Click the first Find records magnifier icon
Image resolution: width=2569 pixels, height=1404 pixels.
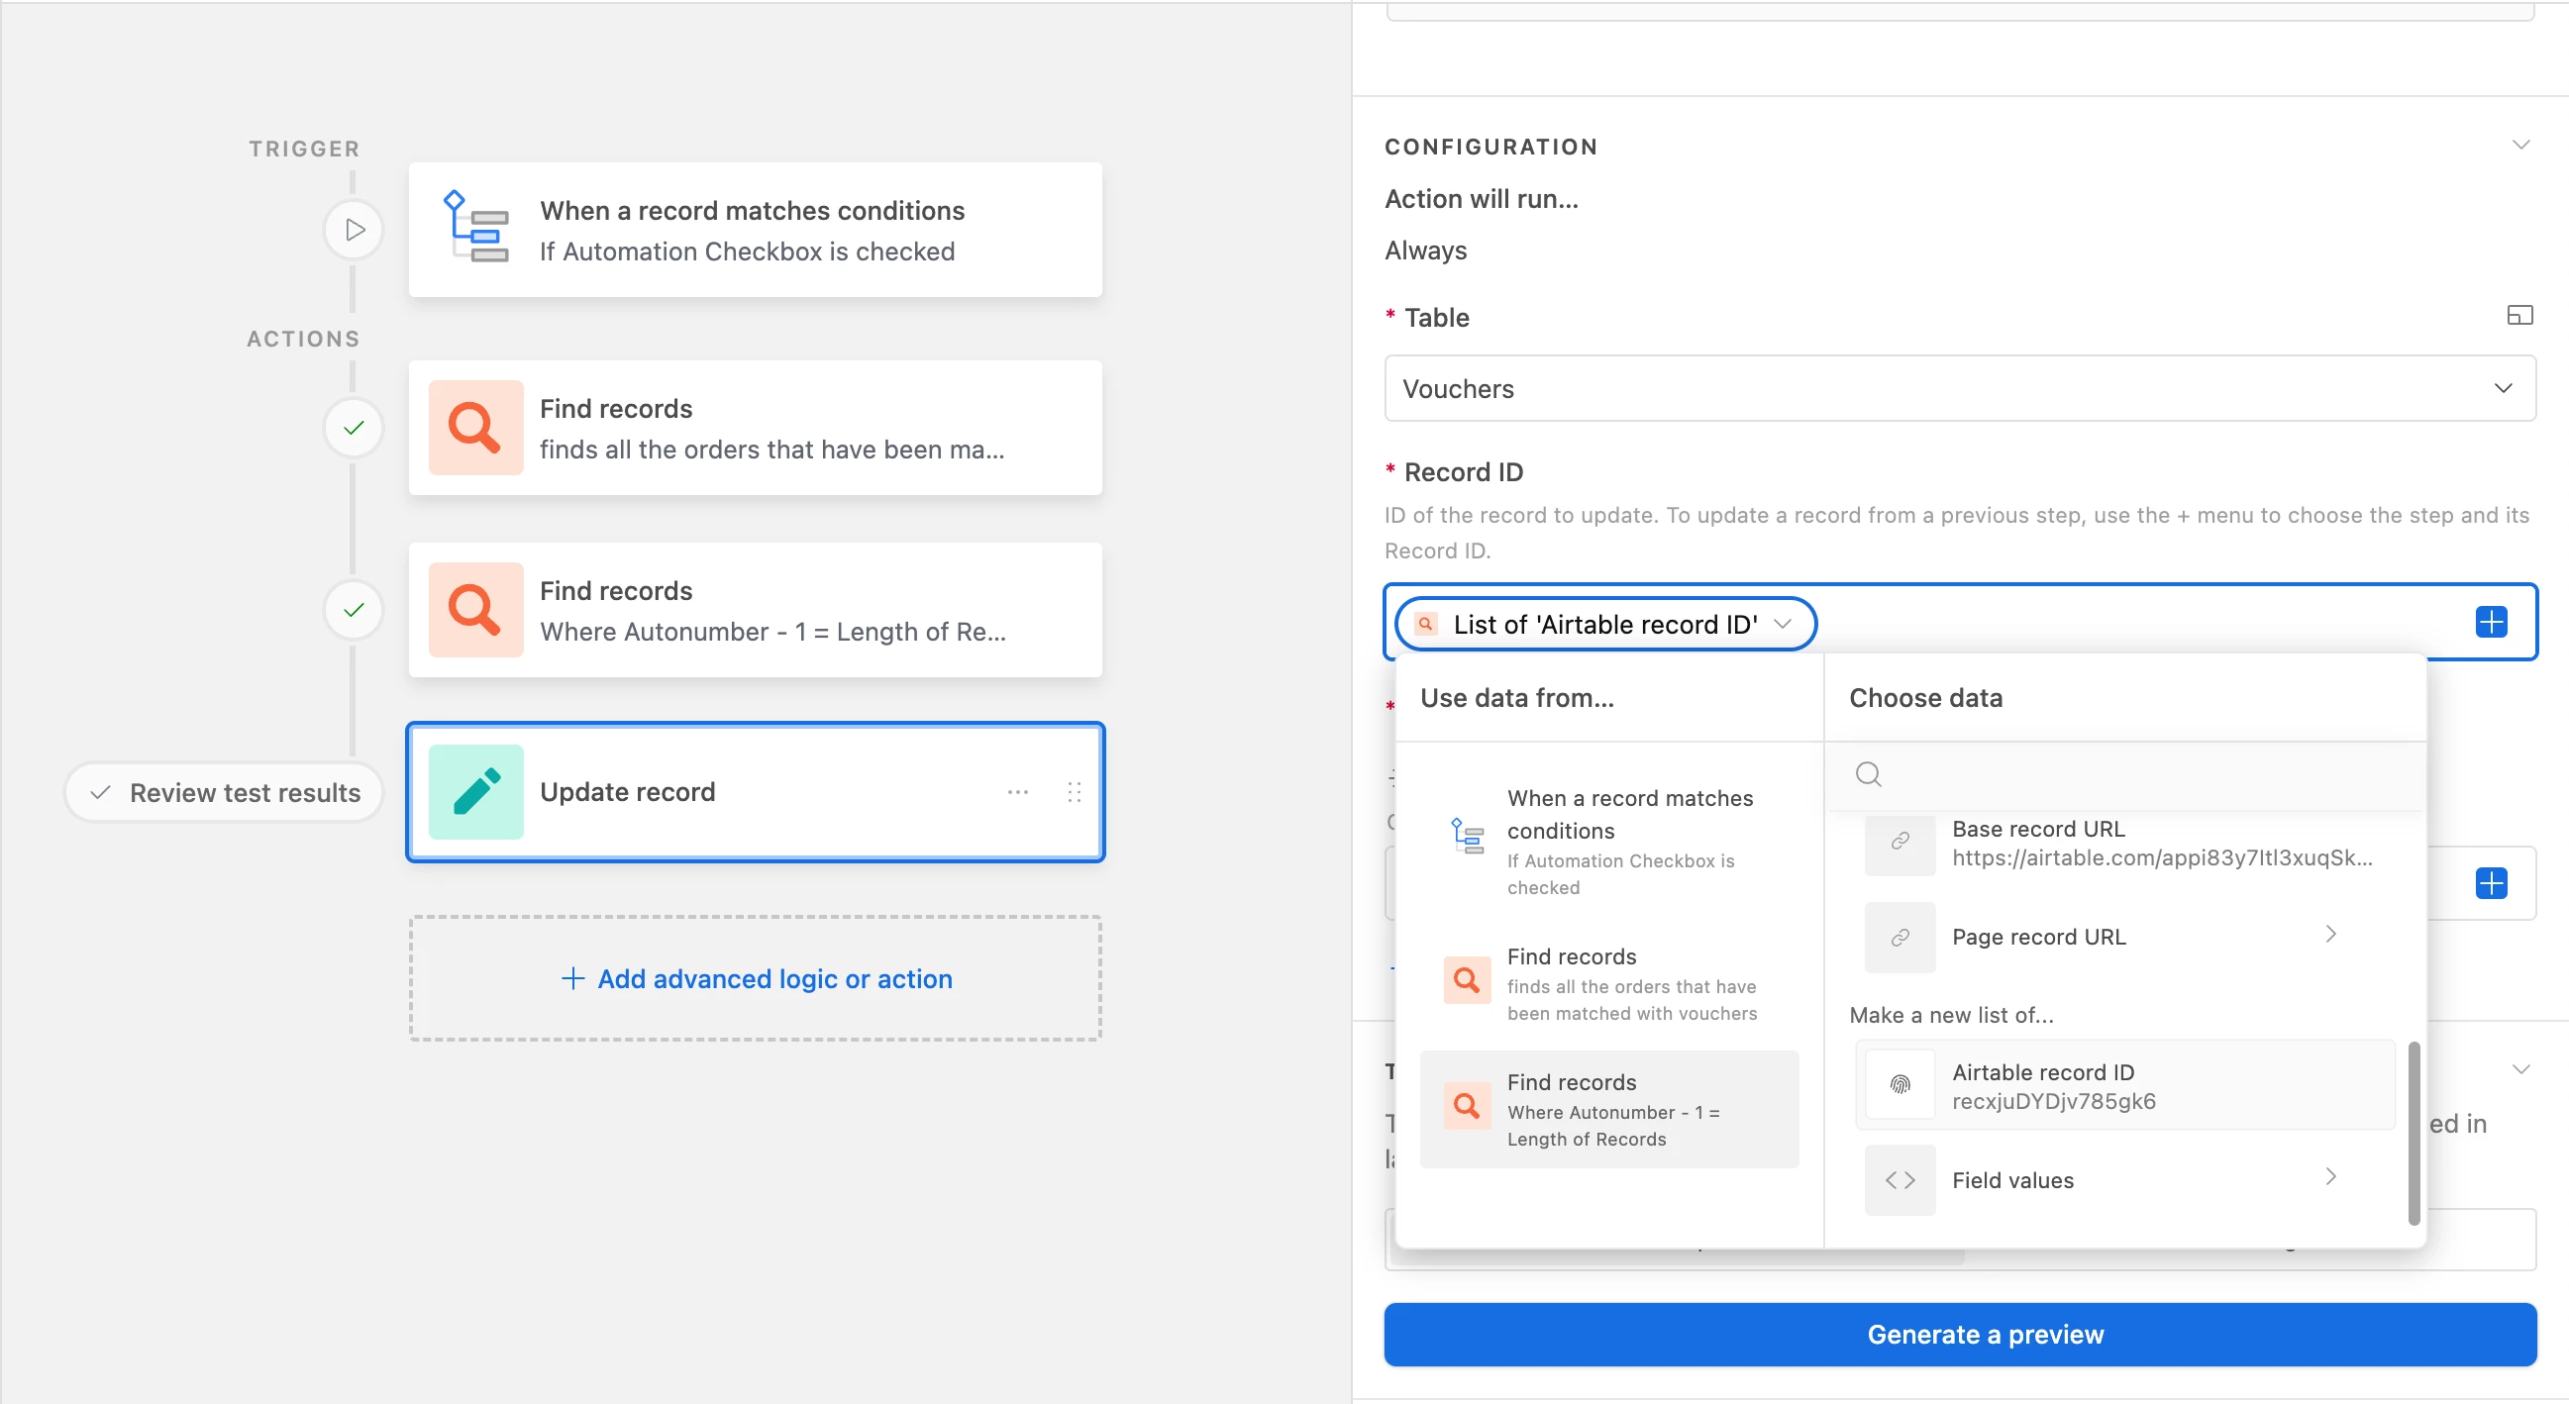pyautogui.click(x=475, y=428)
